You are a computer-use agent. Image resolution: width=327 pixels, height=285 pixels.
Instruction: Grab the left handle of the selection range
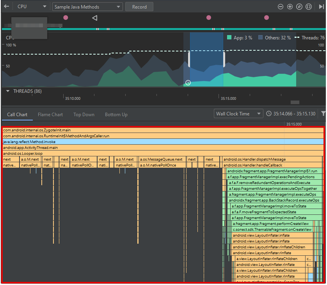coord(189,59)
